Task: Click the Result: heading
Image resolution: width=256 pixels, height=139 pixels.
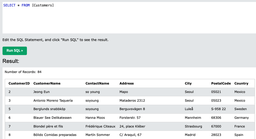Action: [x=11, y=61]
